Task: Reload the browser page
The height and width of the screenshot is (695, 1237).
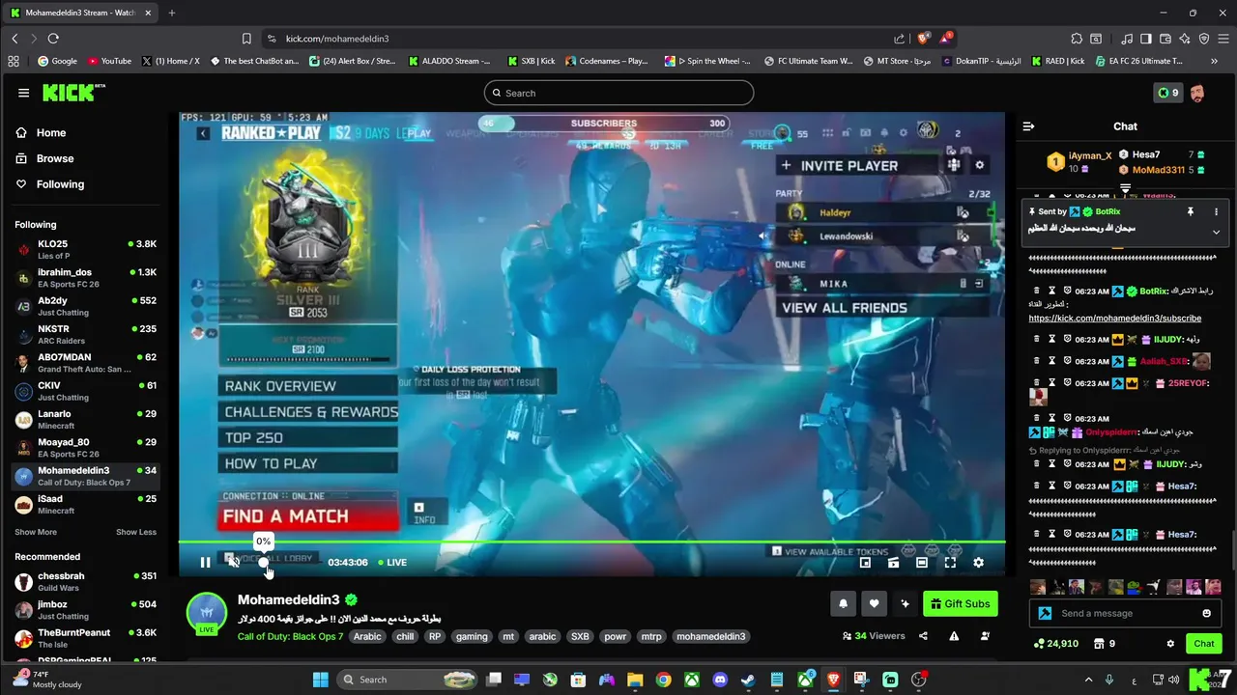Action: 53,39
